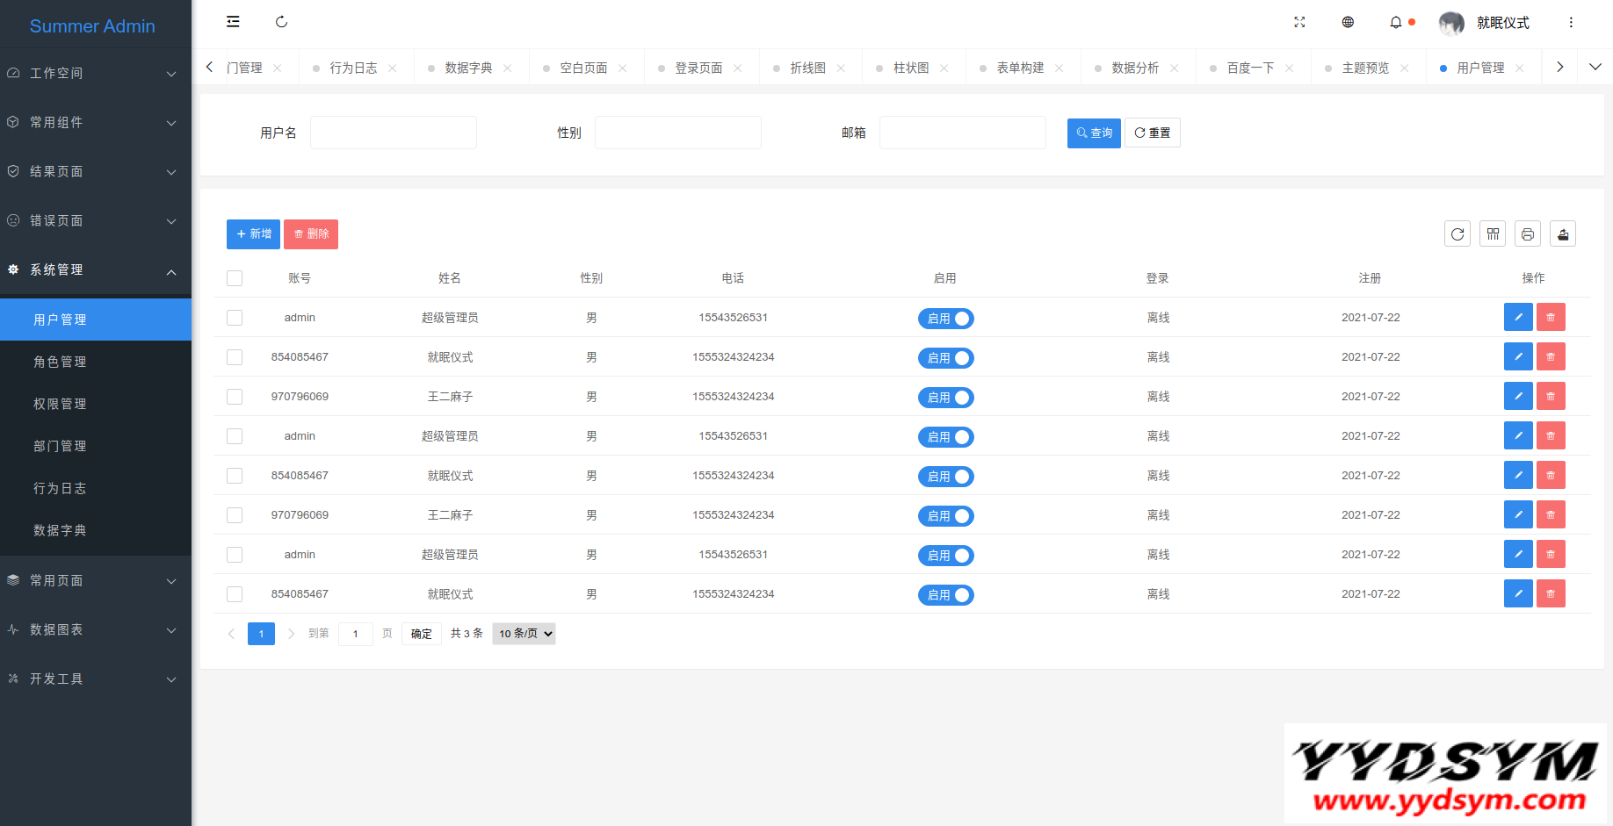The height and width of the screenshot is (826, 1613).
Task: Print the table using the printer icon
Action: click(1528, 233)
